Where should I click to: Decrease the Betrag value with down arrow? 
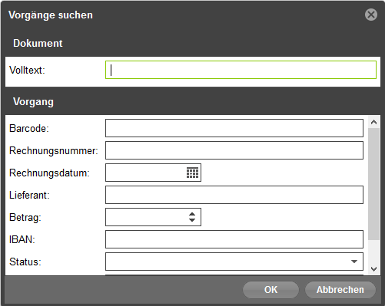click(192, 220)
